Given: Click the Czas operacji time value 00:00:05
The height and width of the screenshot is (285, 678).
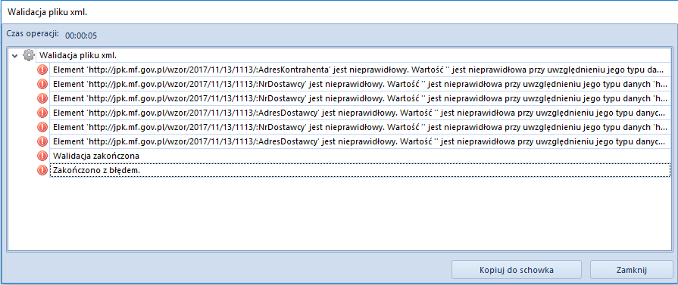Looking at the screenshot, I should pyautogui.click(x=81, y=36).
